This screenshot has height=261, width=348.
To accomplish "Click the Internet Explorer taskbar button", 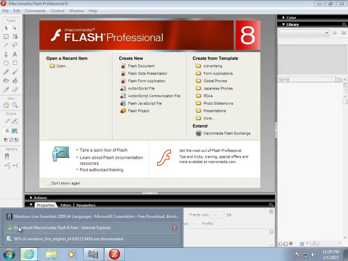I will click(x=29, y=254).
